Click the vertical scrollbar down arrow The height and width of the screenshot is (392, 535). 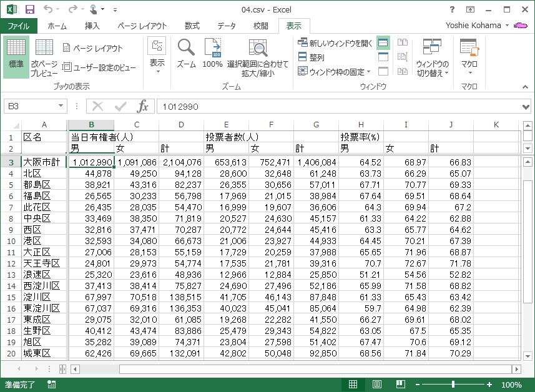tap(528, 356)
